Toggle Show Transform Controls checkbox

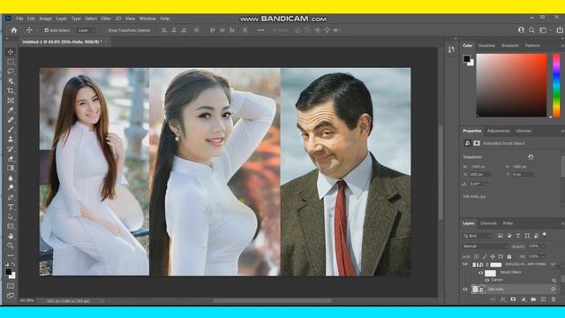(105, 30)
